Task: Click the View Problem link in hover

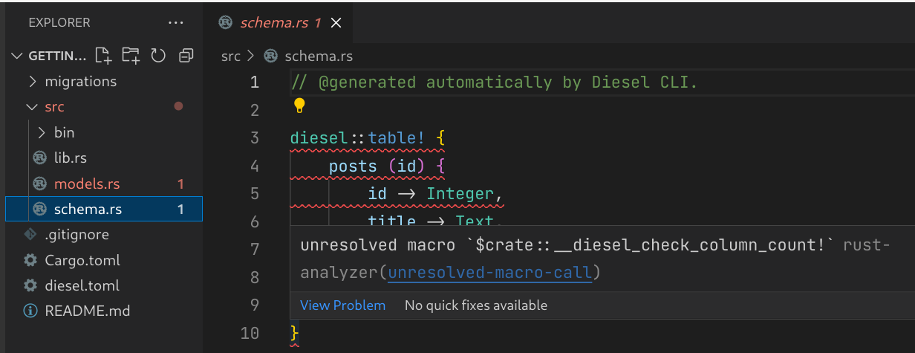Action: [342, 305]
